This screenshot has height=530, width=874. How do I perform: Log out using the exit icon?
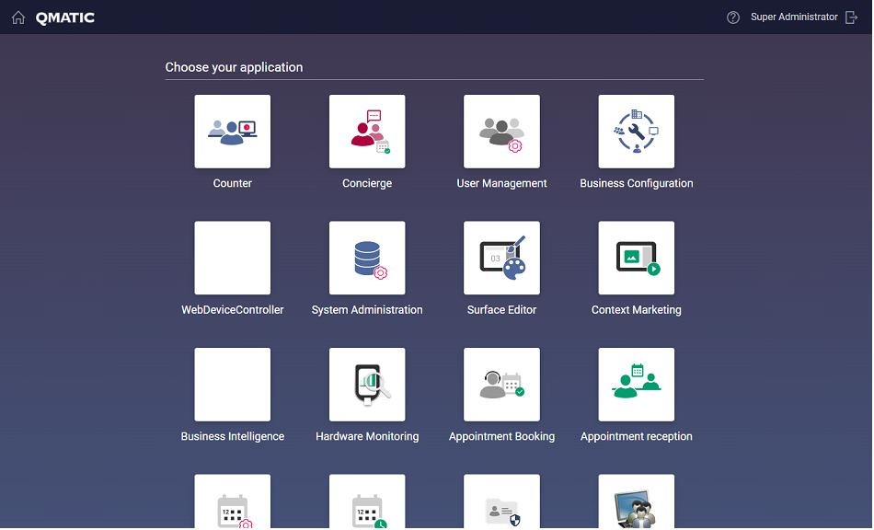pyautogui.click(x=851, y=17)
